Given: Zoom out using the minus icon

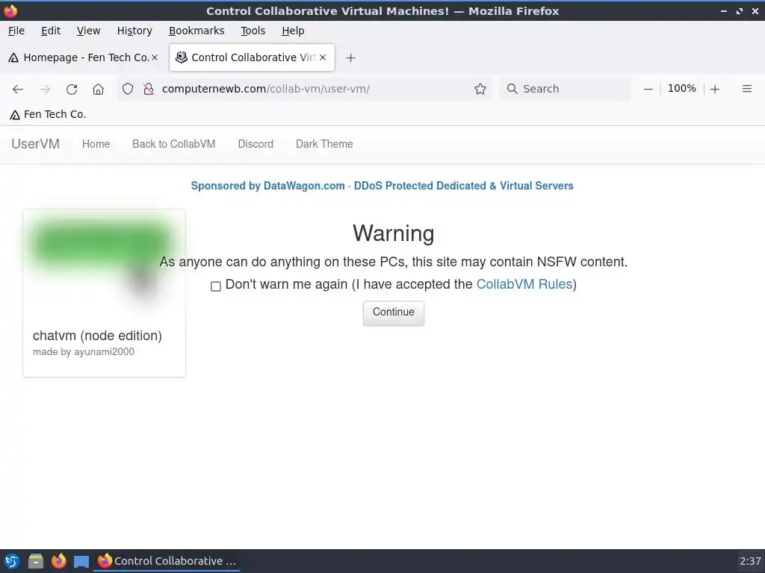Looking at the screenshot, I should point(648,90).
